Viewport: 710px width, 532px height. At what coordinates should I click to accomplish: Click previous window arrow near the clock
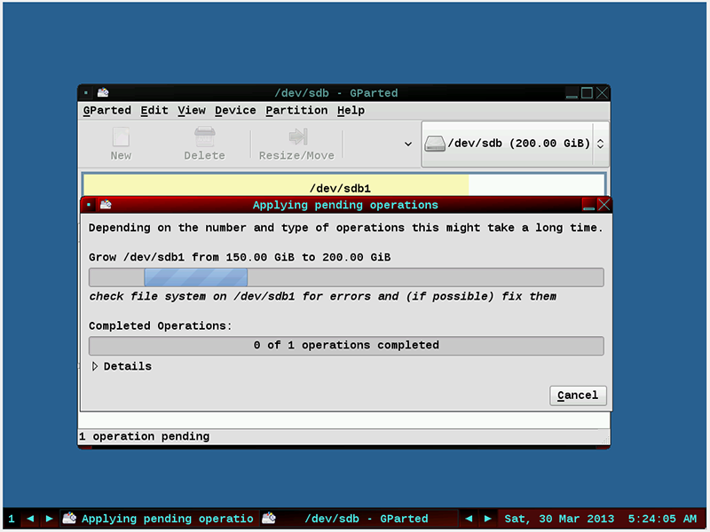469,519
